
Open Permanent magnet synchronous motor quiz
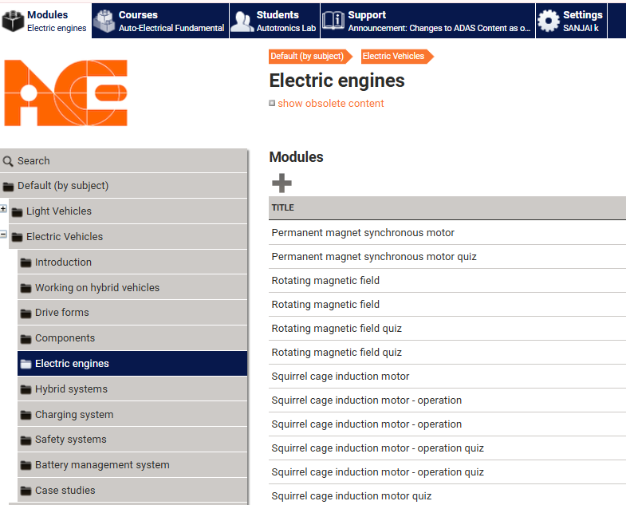coord(374,257)
